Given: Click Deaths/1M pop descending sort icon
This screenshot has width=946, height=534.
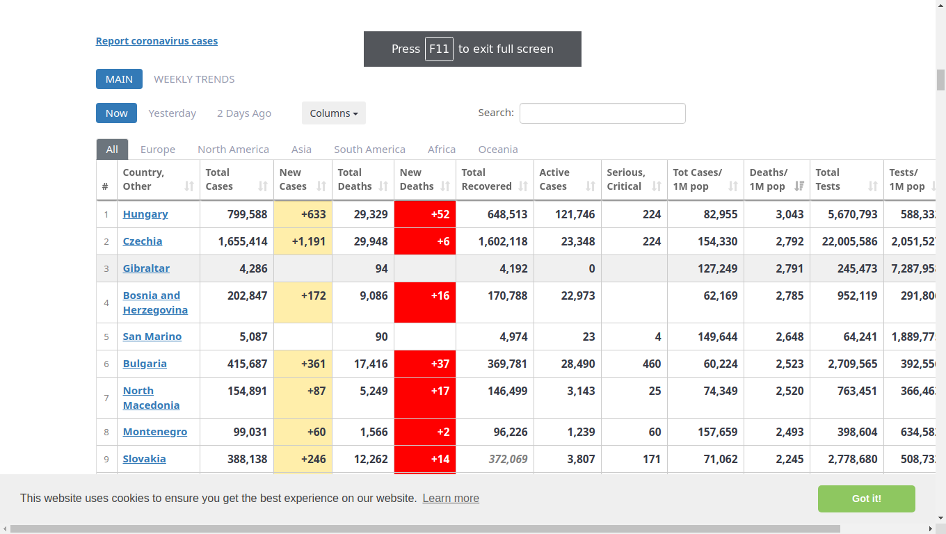Looking at the screenshot, I should point(799,186).
